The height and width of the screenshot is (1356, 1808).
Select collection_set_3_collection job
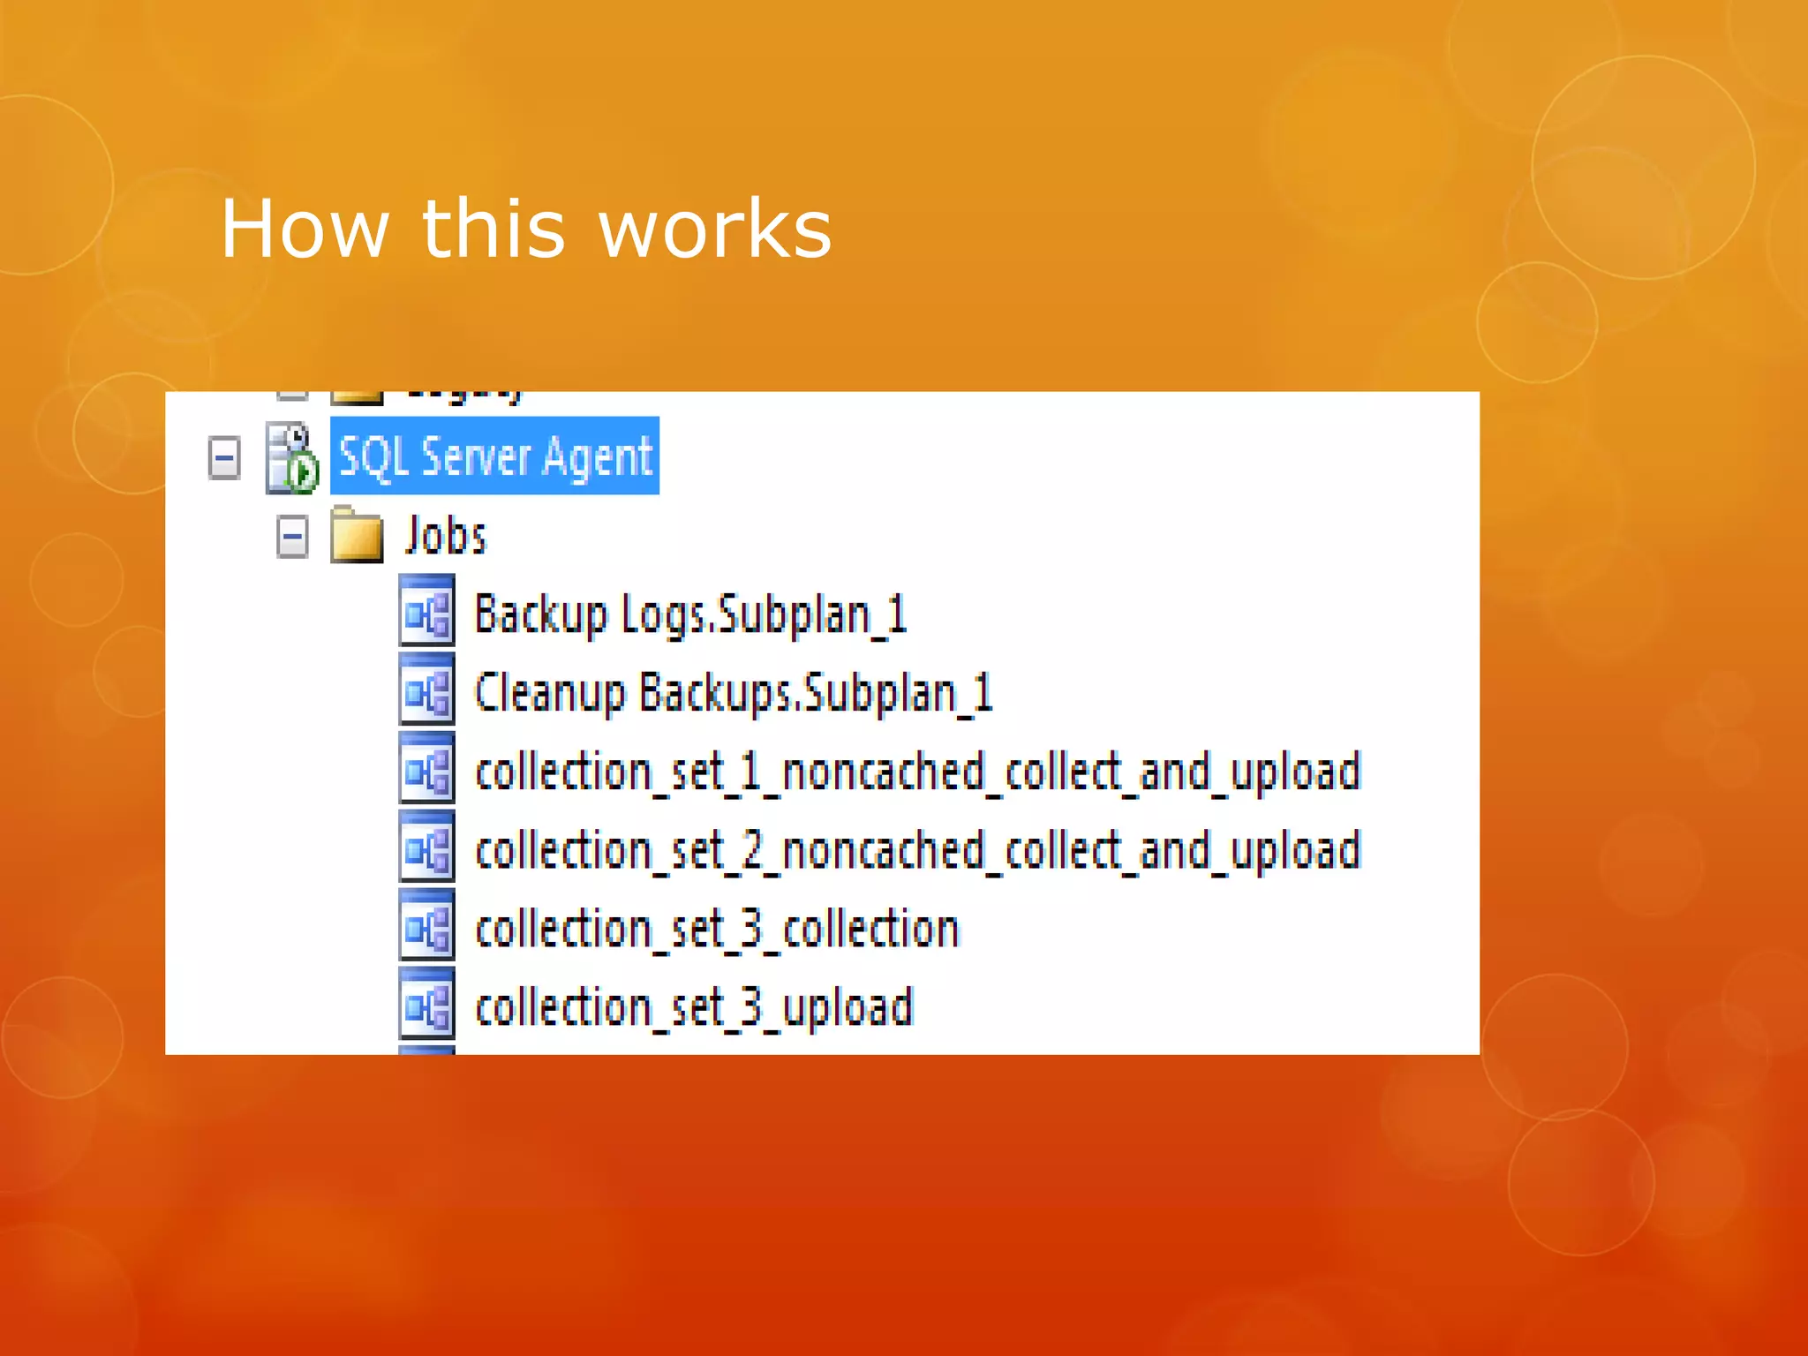point(717,929)
